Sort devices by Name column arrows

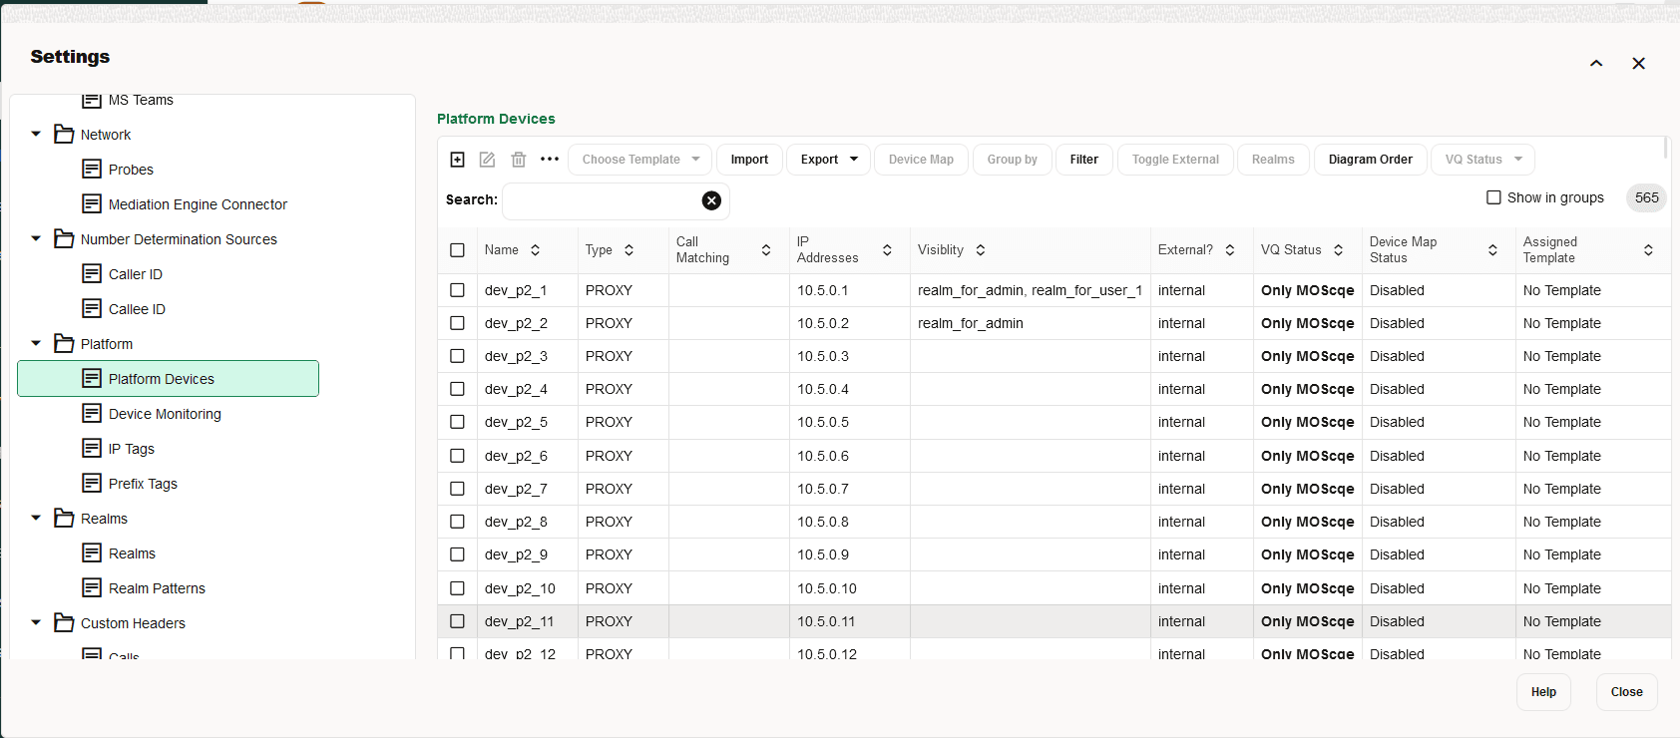(x=535, y=250)
